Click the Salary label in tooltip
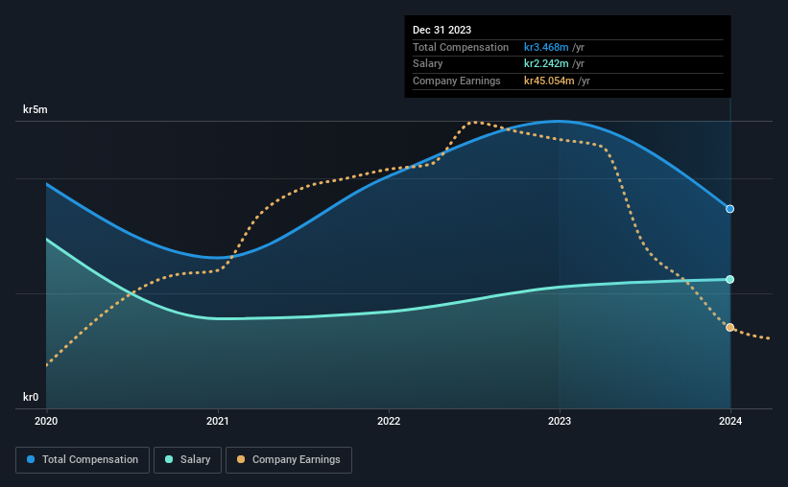Viewport: 788px width, 487px height. [428, 64]
